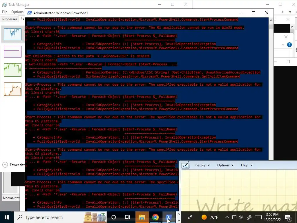Screen dimensions: 297x223
Task: Open File Explorer from the taskbar
Action: coord(142,217)
